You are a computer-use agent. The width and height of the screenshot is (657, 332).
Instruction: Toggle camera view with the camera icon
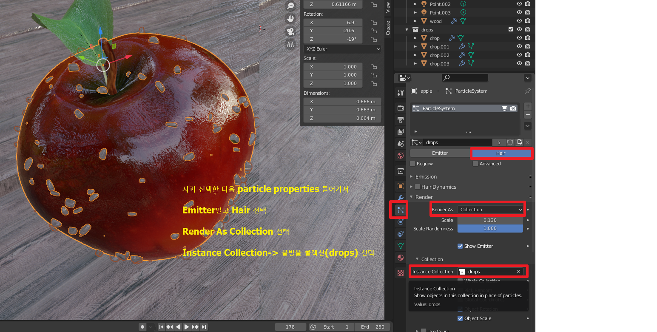tap(290, 31)
